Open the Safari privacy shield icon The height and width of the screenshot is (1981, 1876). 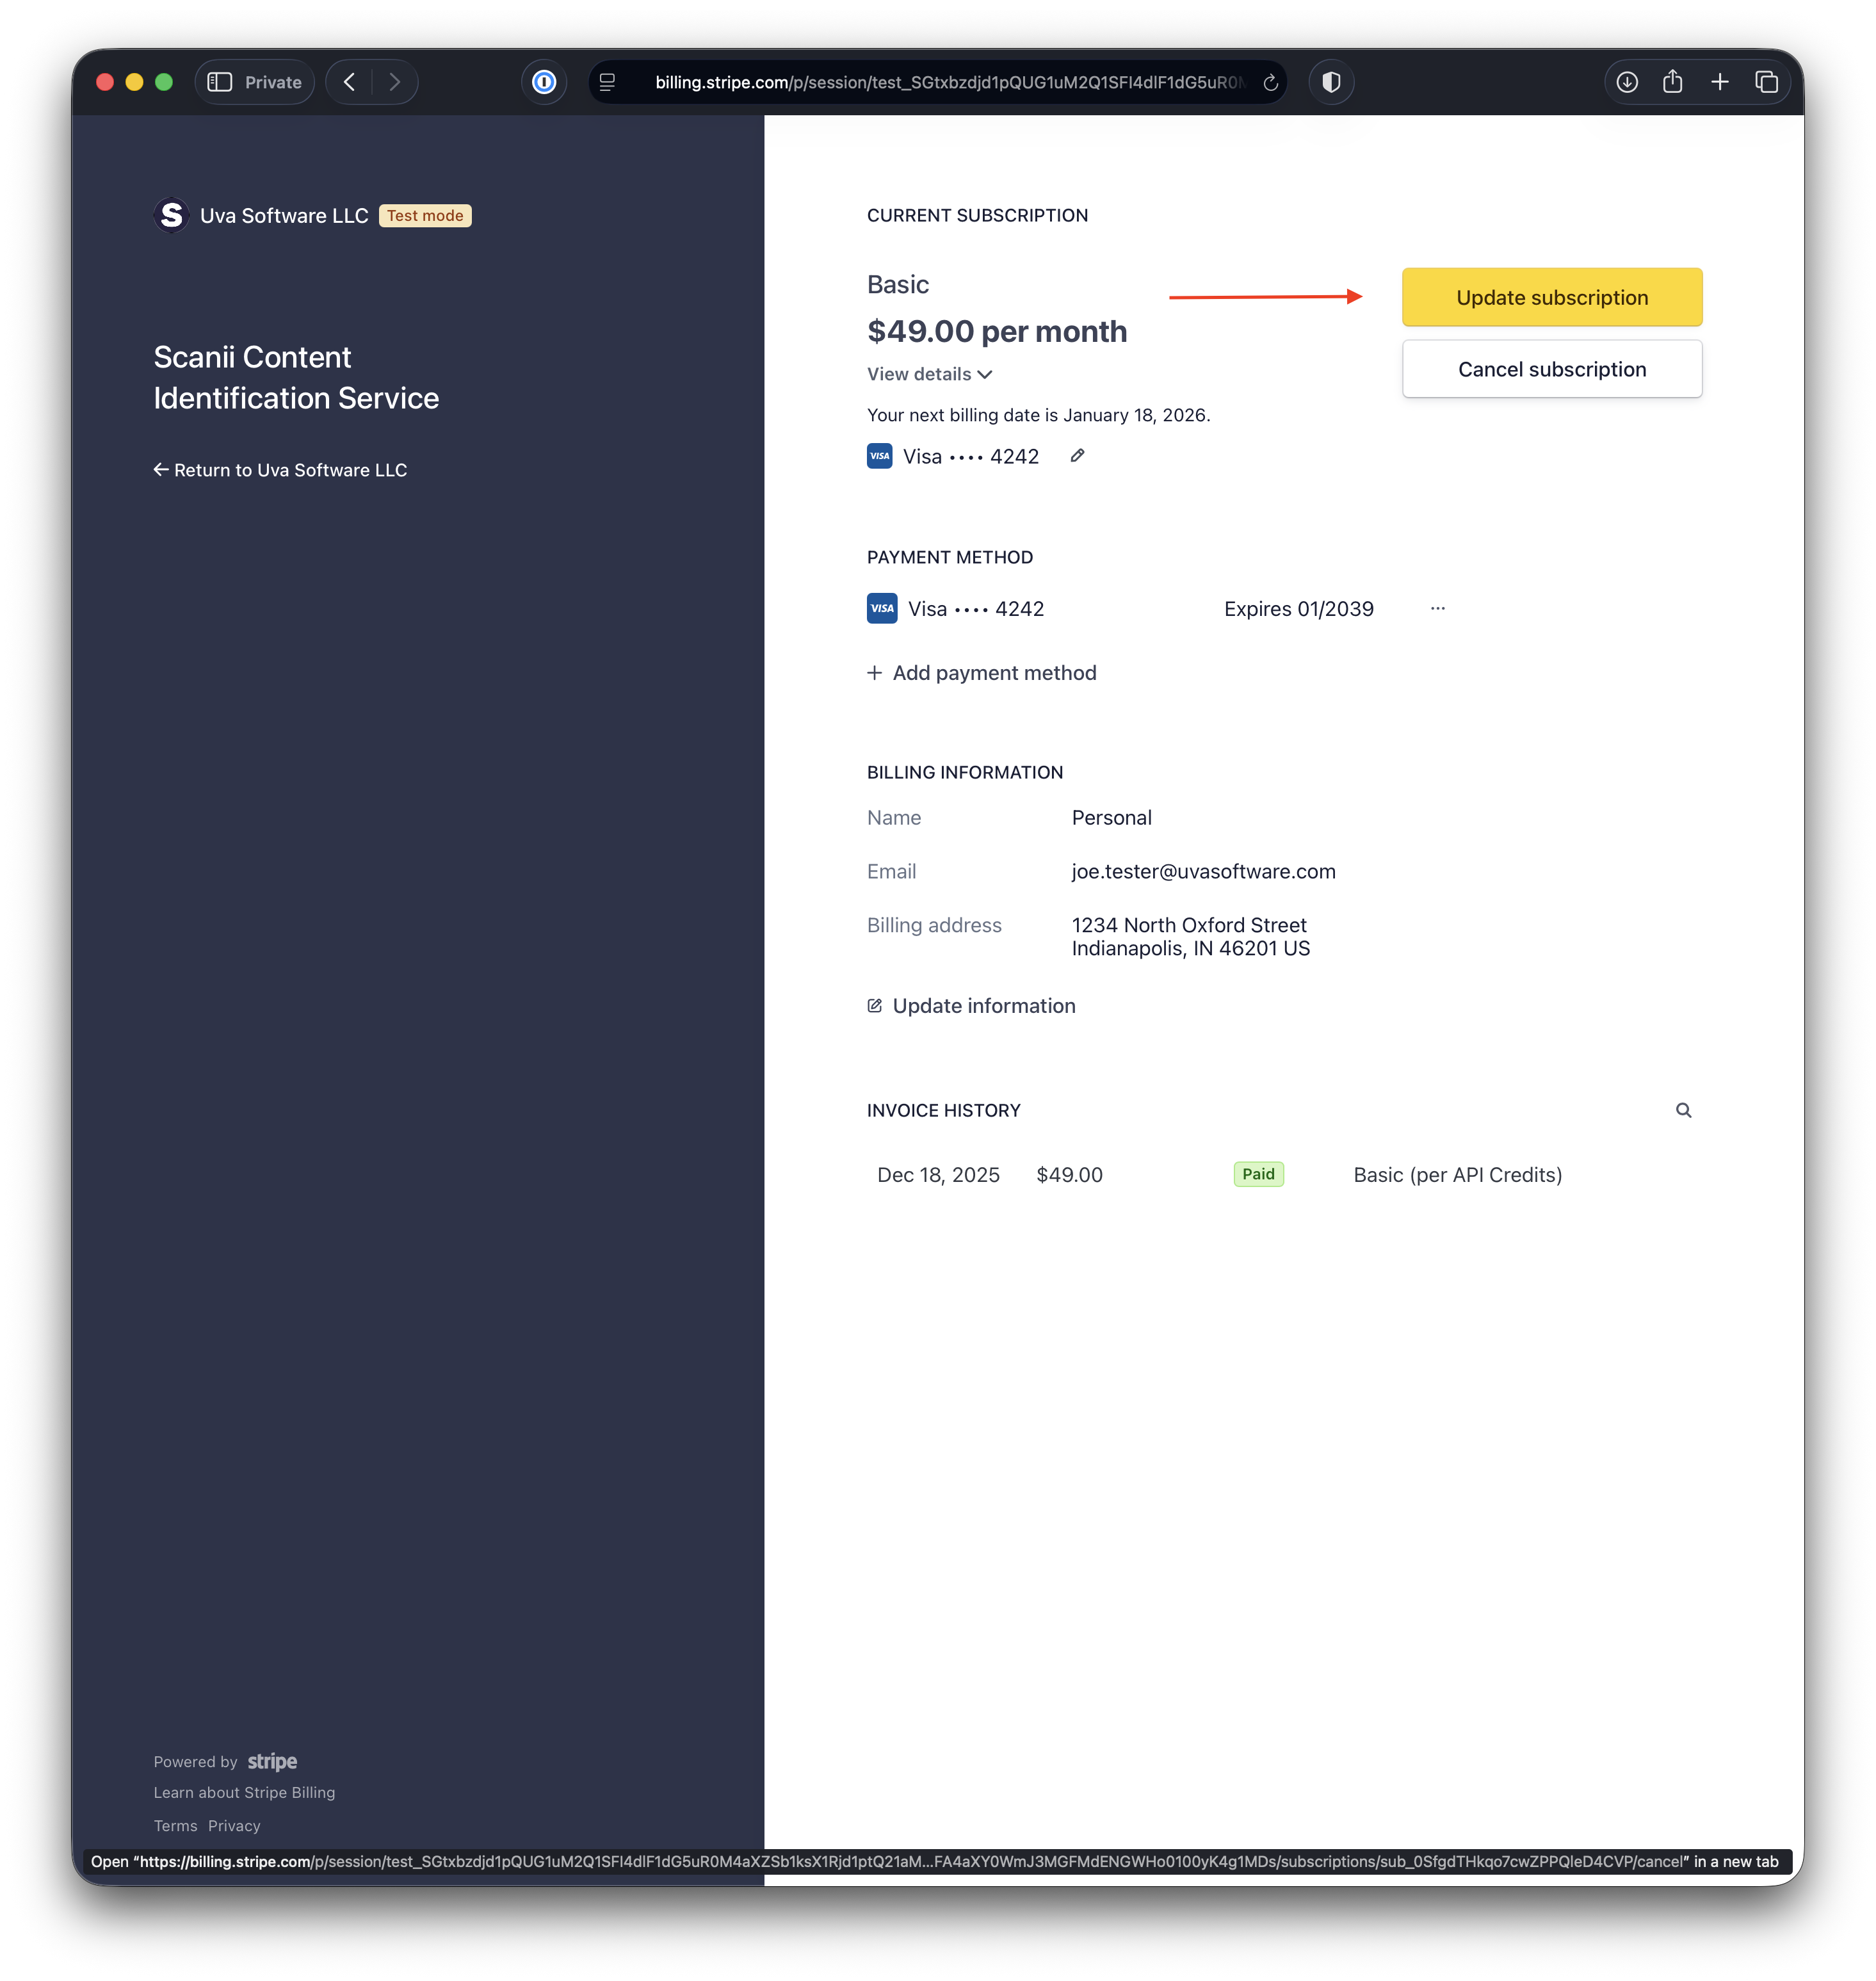(x=1331, y=82)
